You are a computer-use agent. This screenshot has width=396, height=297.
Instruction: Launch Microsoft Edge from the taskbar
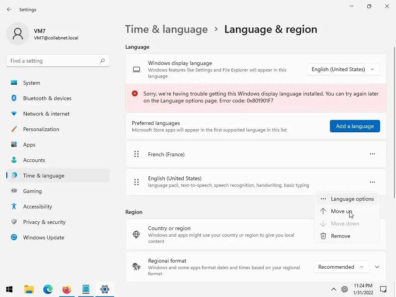(x=48, y=289)
